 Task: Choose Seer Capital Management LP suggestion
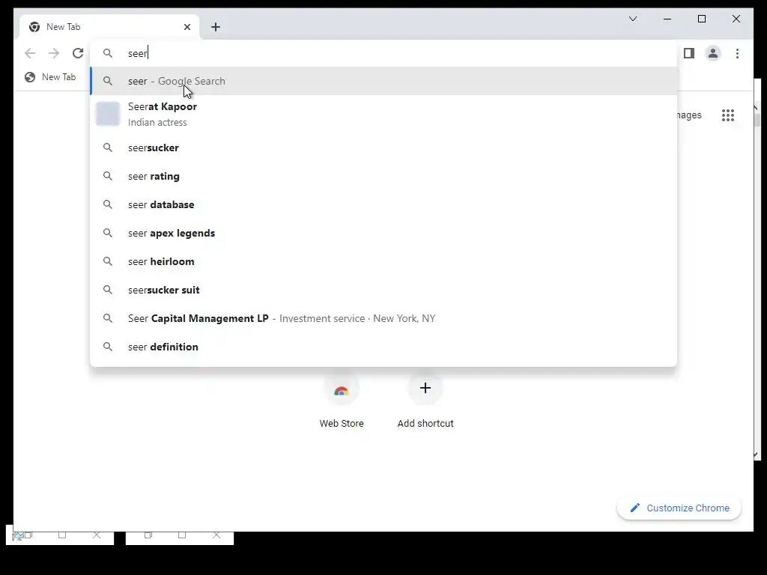[x=383, y=318]
